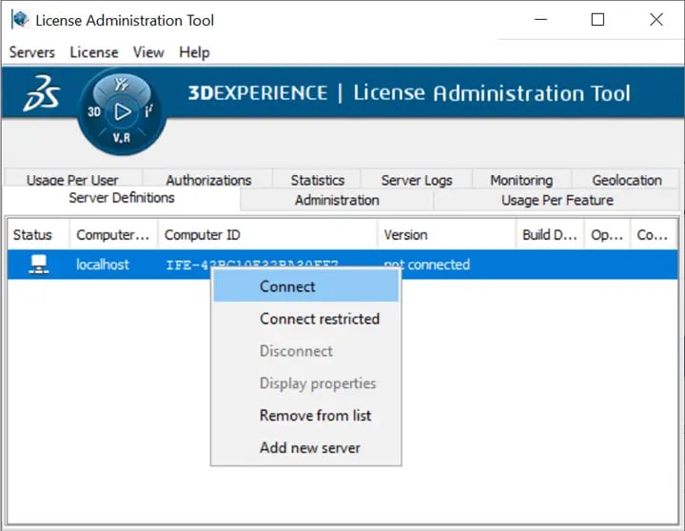Viewport: 685px width, 531px height.
Task: Open the License menu
Action: click(x=94, y=52)
